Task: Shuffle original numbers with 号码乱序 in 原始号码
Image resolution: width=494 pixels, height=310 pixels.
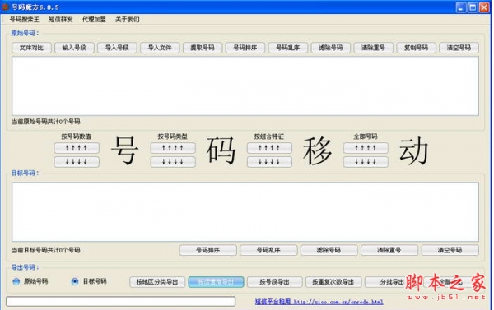Action: tap(288, 48)
